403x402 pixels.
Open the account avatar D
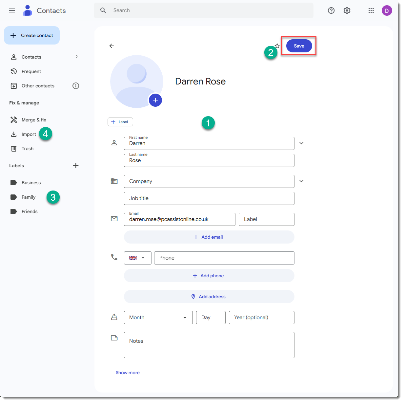387,10
